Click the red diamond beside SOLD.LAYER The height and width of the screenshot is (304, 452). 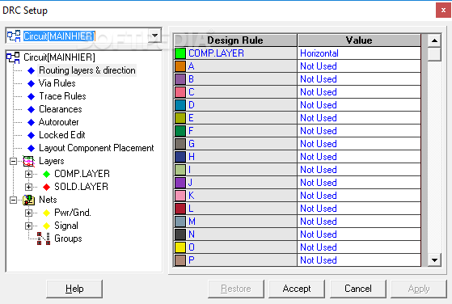click(x=46, y=187)
